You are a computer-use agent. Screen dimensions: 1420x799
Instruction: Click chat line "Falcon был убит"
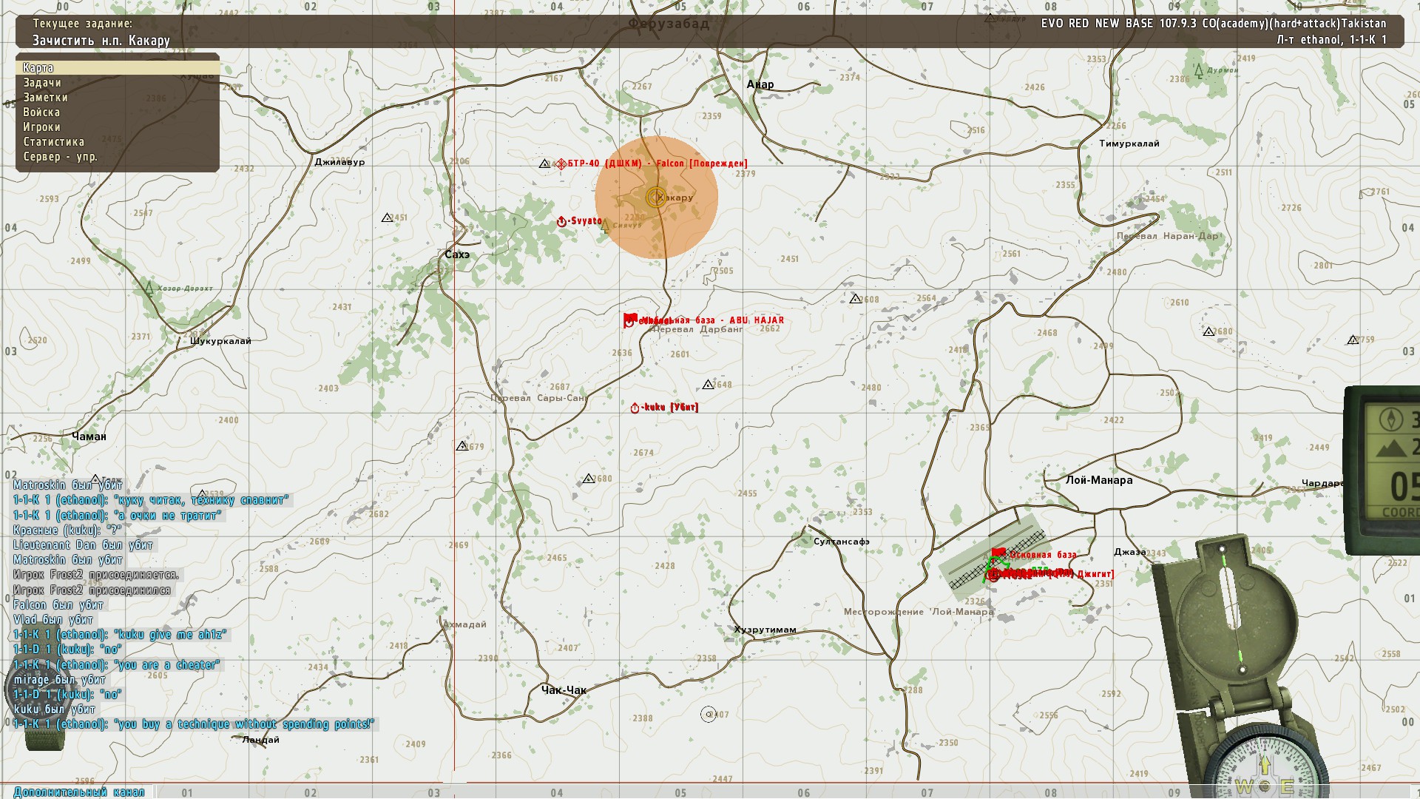tap(58, 605)
